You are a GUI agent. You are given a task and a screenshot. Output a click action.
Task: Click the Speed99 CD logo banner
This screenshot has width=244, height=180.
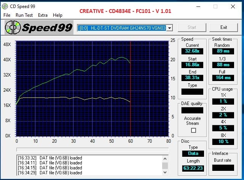(39, 27)
